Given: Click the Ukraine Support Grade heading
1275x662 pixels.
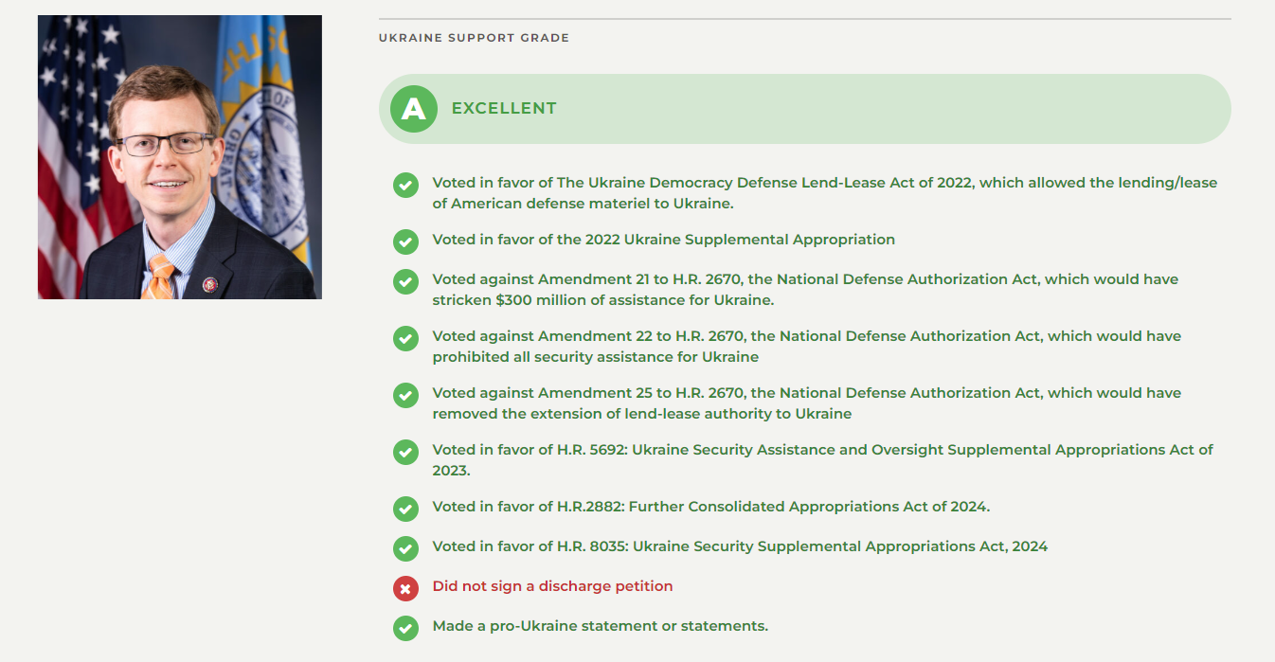Looking at the screenshot, I should pos(474,38).
